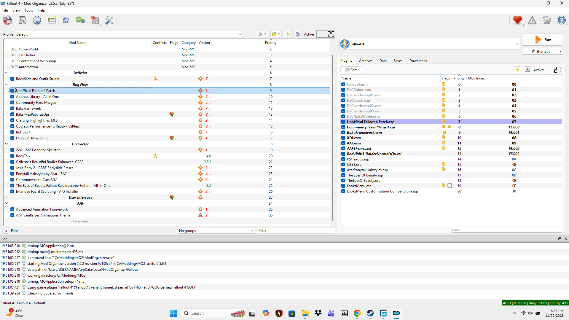Toggle the XDI.esm plugin checkbox
The height and width of the screenshot is (320, 569).
(x=343, y=138)
